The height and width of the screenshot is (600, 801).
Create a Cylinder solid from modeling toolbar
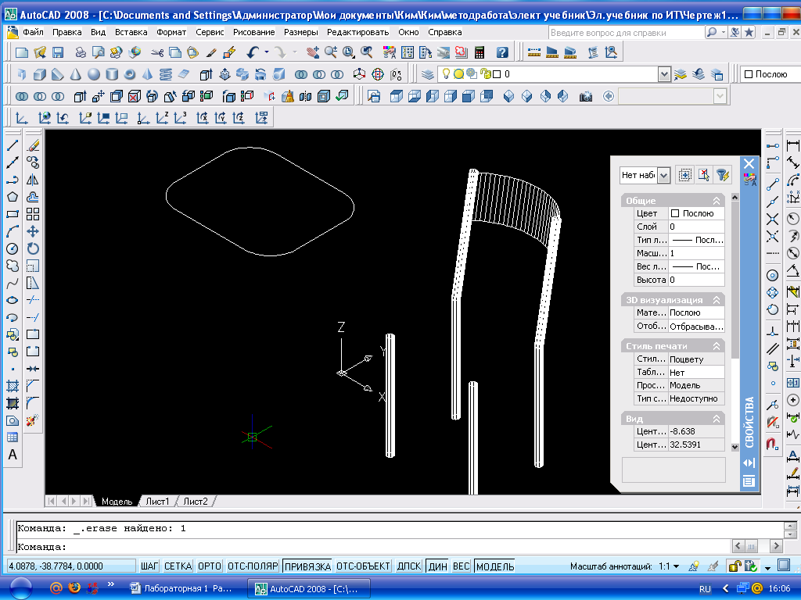click(x=112, y=74)
